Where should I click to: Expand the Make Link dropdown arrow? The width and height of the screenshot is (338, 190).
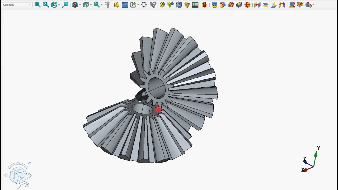click(138, 5)
